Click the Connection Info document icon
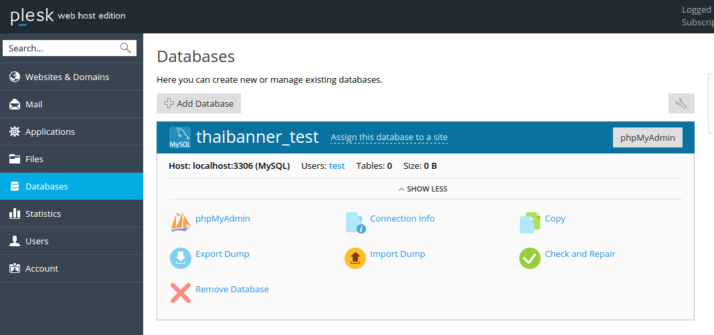 [355, 222]
